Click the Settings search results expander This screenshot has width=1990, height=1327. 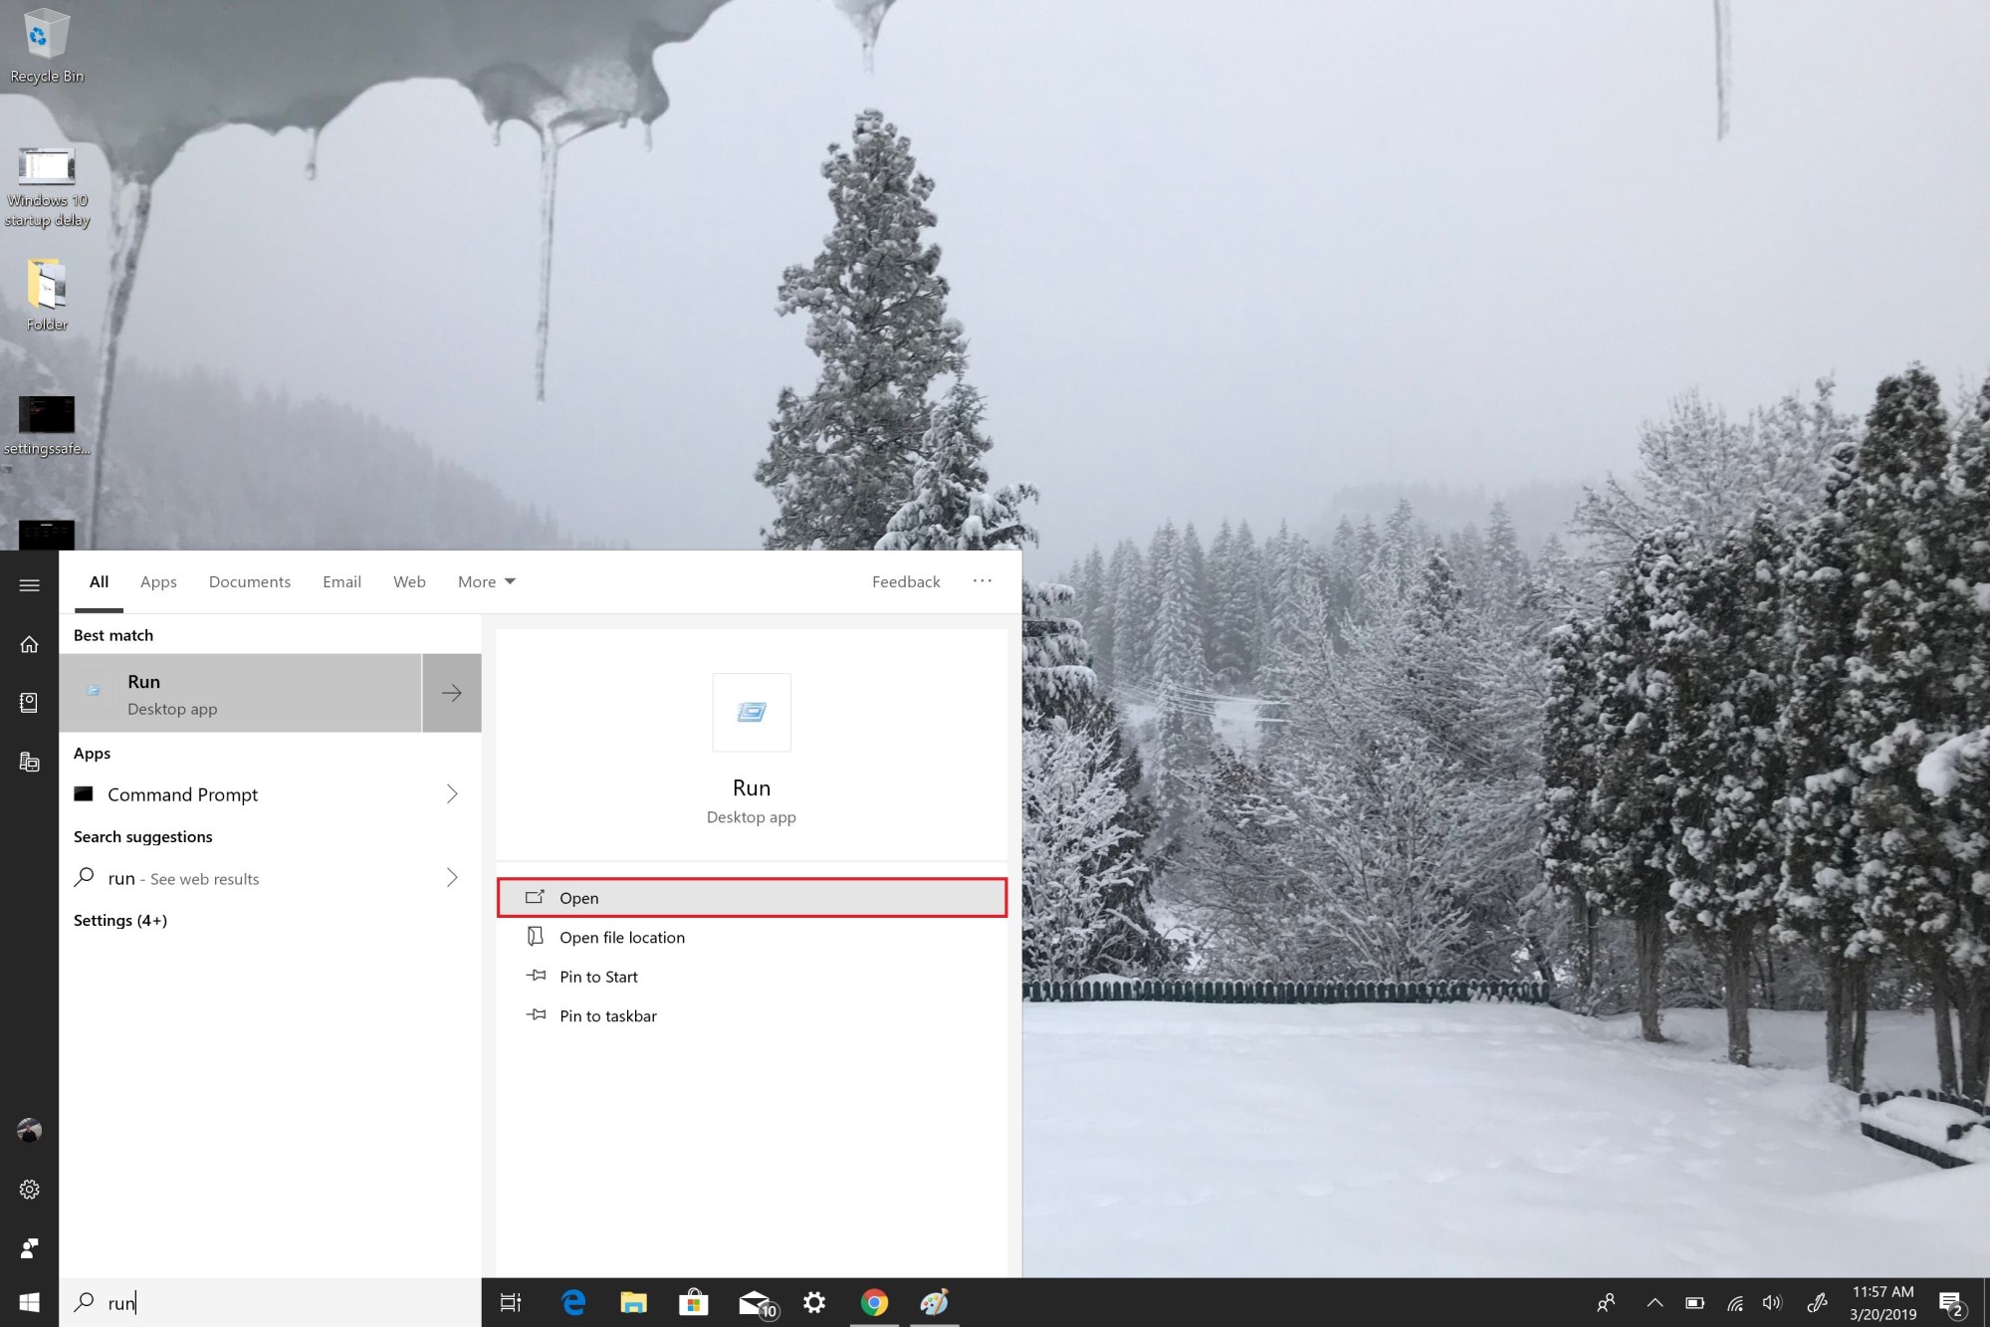click(119, 918)
